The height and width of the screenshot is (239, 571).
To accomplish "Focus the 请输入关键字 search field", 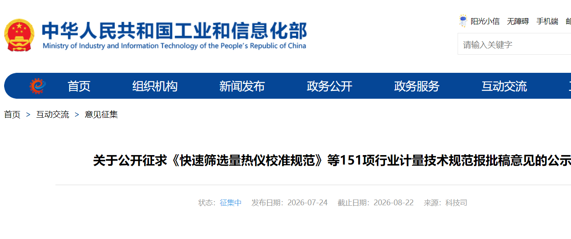I will pos(514,44).
